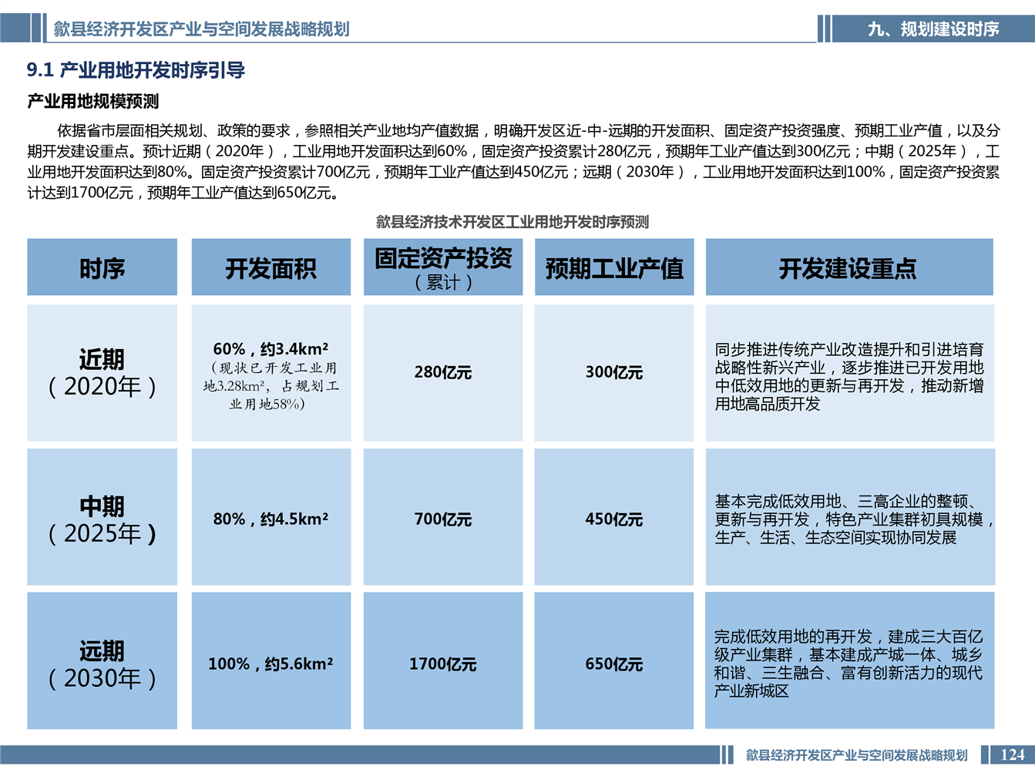Viewport: 1035px width, 776px height.
Task: Select subheading 产业用地规模预测
Action: [x=93, y=102]
